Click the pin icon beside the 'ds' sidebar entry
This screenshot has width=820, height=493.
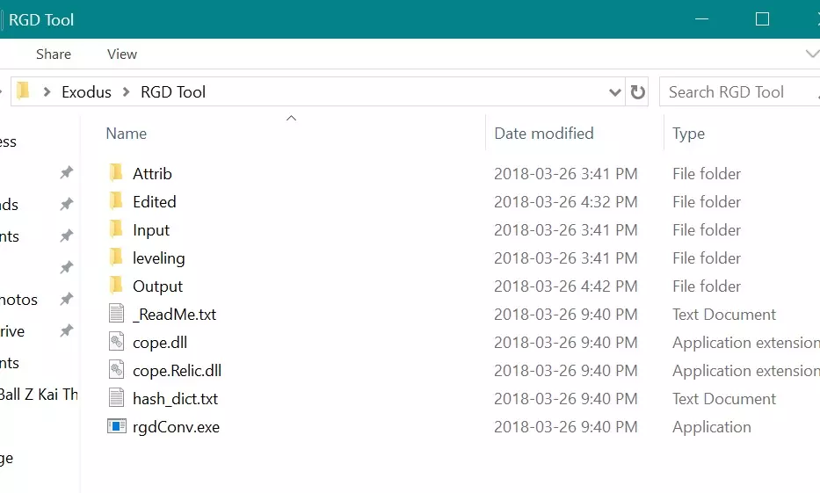[67, 204]
